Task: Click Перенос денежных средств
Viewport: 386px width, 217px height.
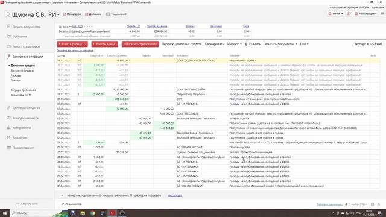Action: click(x=182, y=44)
